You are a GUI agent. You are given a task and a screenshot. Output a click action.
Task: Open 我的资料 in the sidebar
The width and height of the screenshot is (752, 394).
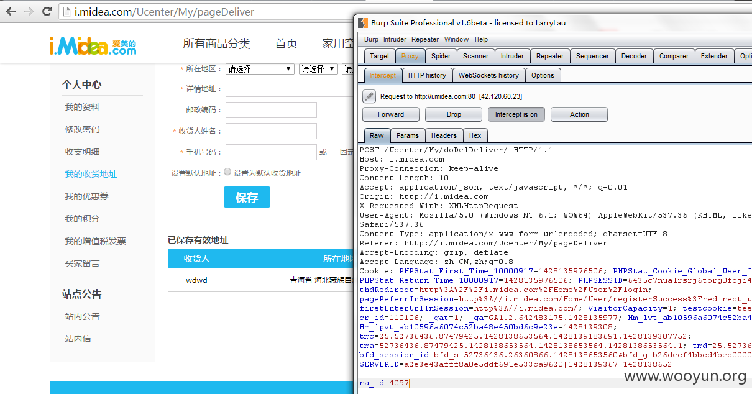click(x=82, y=107)
